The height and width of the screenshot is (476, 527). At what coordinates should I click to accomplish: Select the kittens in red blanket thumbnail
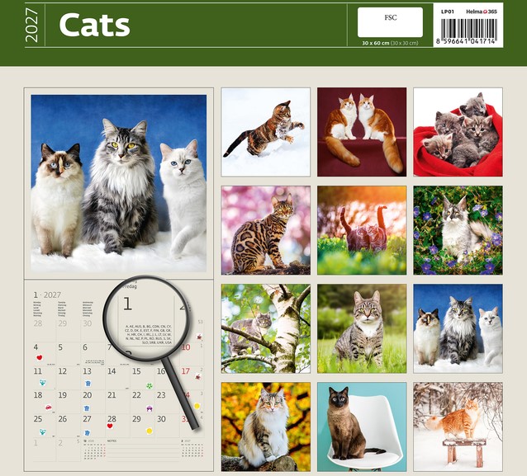[458, 132]
